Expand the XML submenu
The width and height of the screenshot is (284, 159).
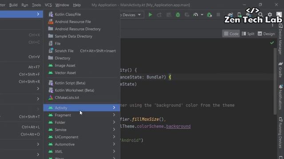tap(82, 151)
